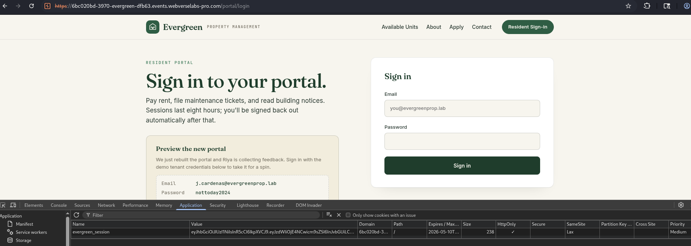Go to the Apply page

pos(456,27)
